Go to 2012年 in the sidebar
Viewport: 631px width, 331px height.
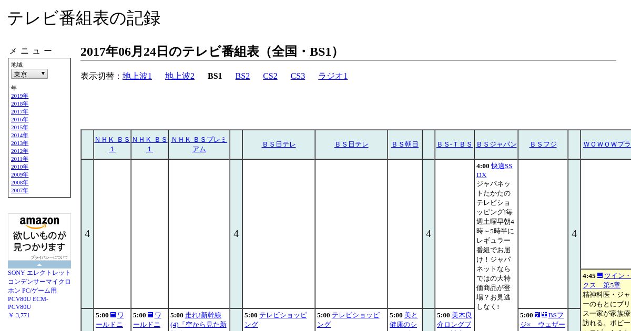pos(19,151)
